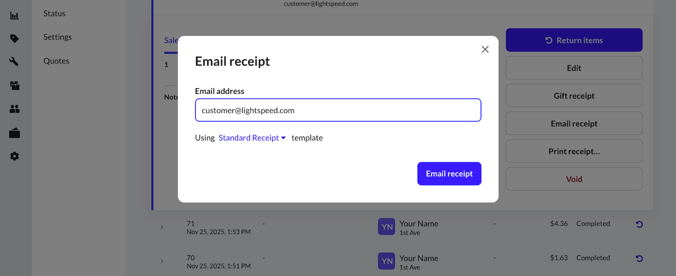The image size is (676, 276).
Task: Select Quotes in the side menu
Action: click(56, 61)
